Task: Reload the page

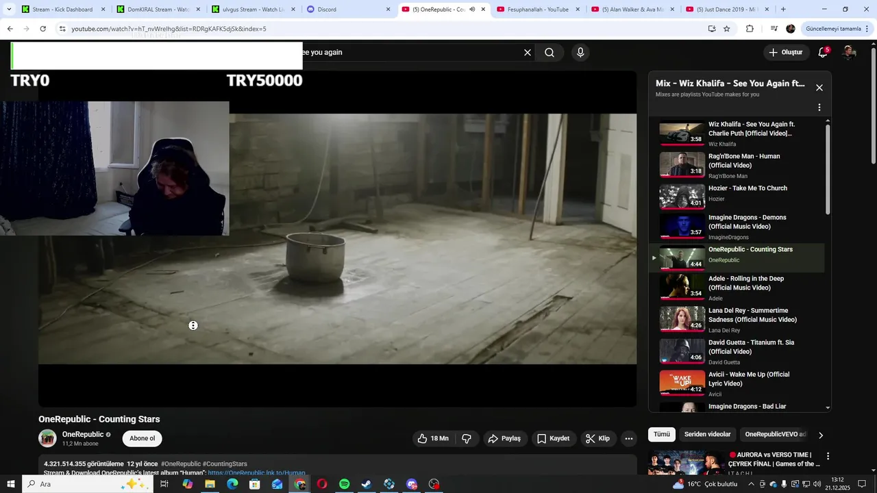Action: (42, 29)
